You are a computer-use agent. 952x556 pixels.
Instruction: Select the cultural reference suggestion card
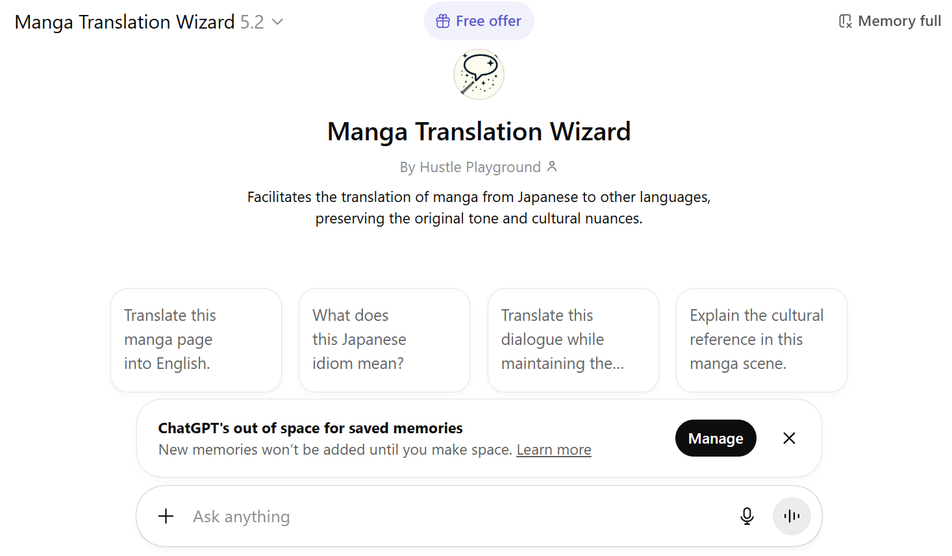(x=761, y=339)
